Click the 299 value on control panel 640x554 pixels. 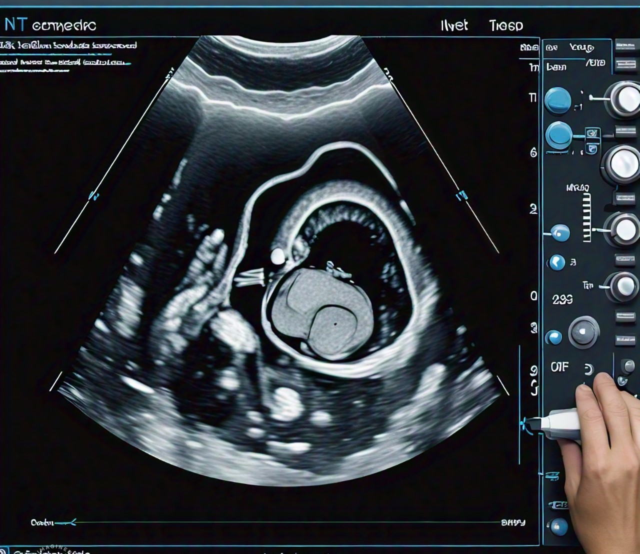click(x=562, y=299)
